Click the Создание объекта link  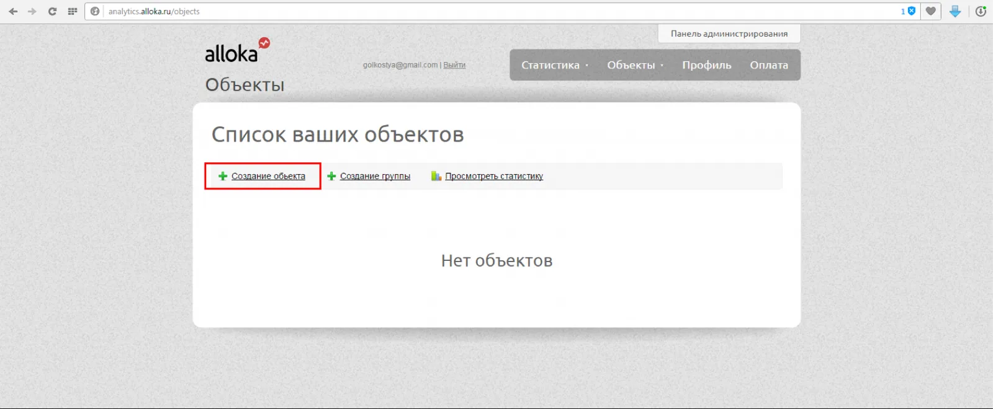click(268, 176)
